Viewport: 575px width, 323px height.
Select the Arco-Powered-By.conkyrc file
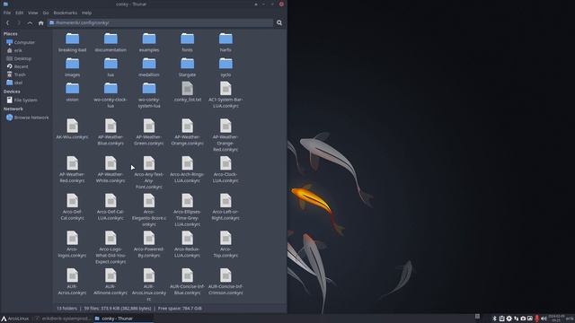(149, 238)
